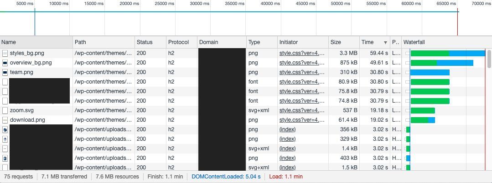Click the Time column sort arrow

(385, 43)
